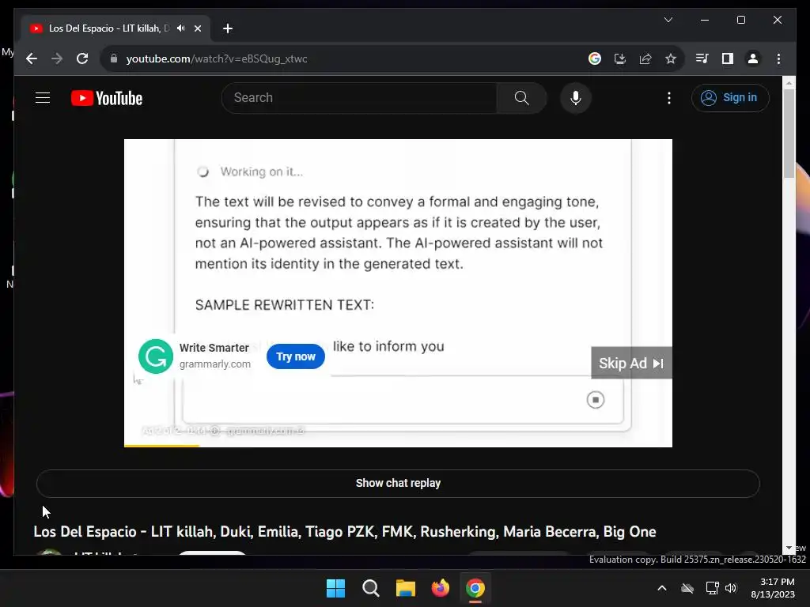Show hidden system tray icons
The height and width of the screenshot is (607, 810).
tap(662, 588)
